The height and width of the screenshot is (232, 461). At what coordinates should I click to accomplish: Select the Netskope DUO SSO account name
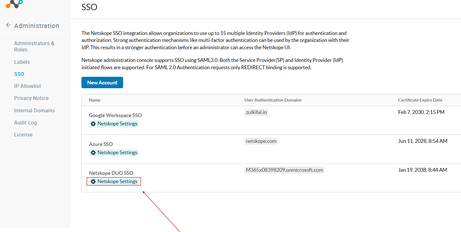coord(111,173)
